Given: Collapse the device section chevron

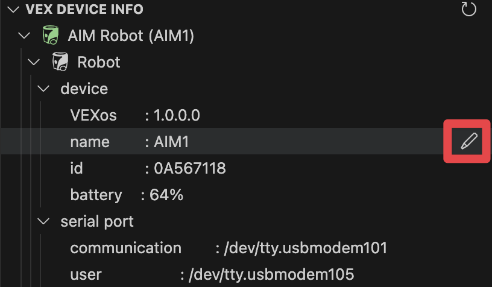Looking at the screenshot, I should 43,89.
